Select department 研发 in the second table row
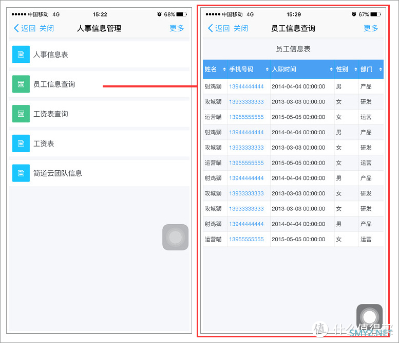 click(366, 102)
